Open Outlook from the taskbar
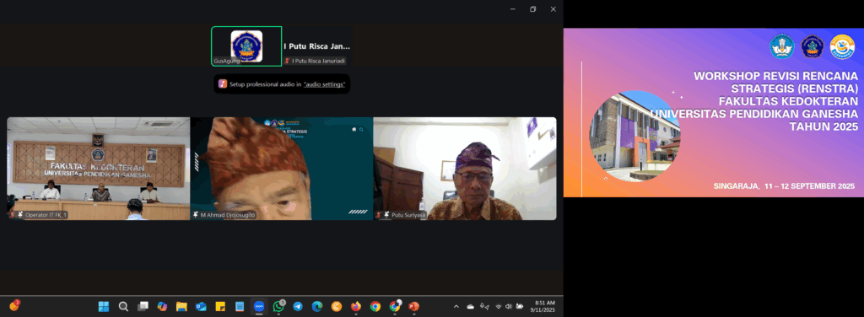 [201, 307]
